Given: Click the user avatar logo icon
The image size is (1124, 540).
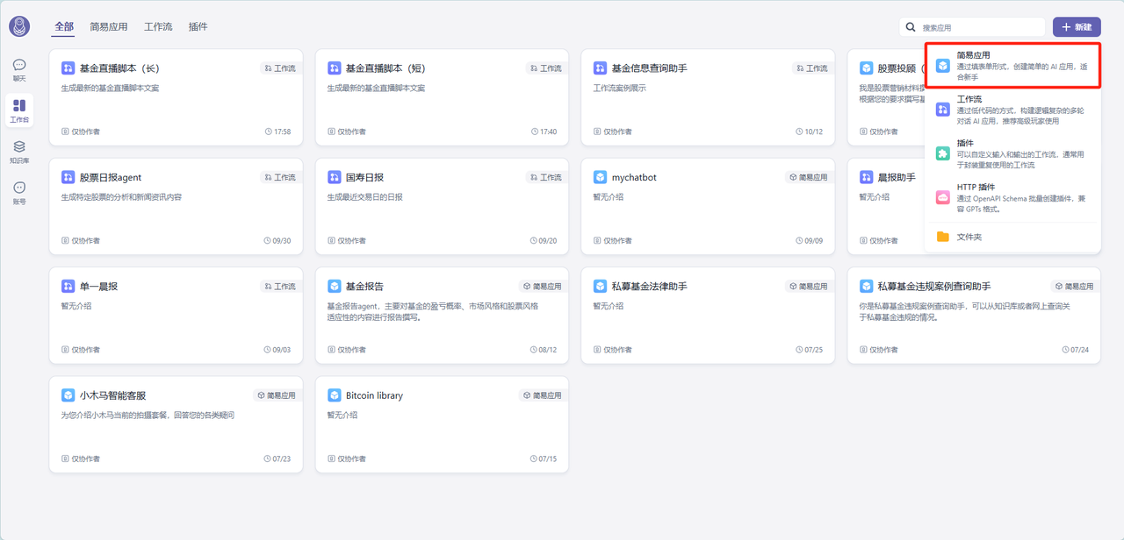Looking at the screenshot, I should (x=19, y=26).
